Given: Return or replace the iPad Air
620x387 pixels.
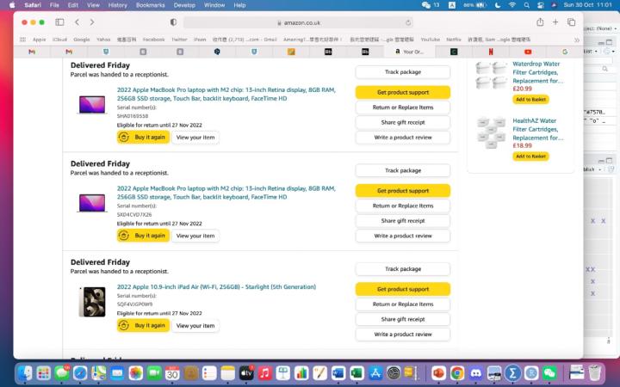Looking at the screenshot, I should point(402,304).
